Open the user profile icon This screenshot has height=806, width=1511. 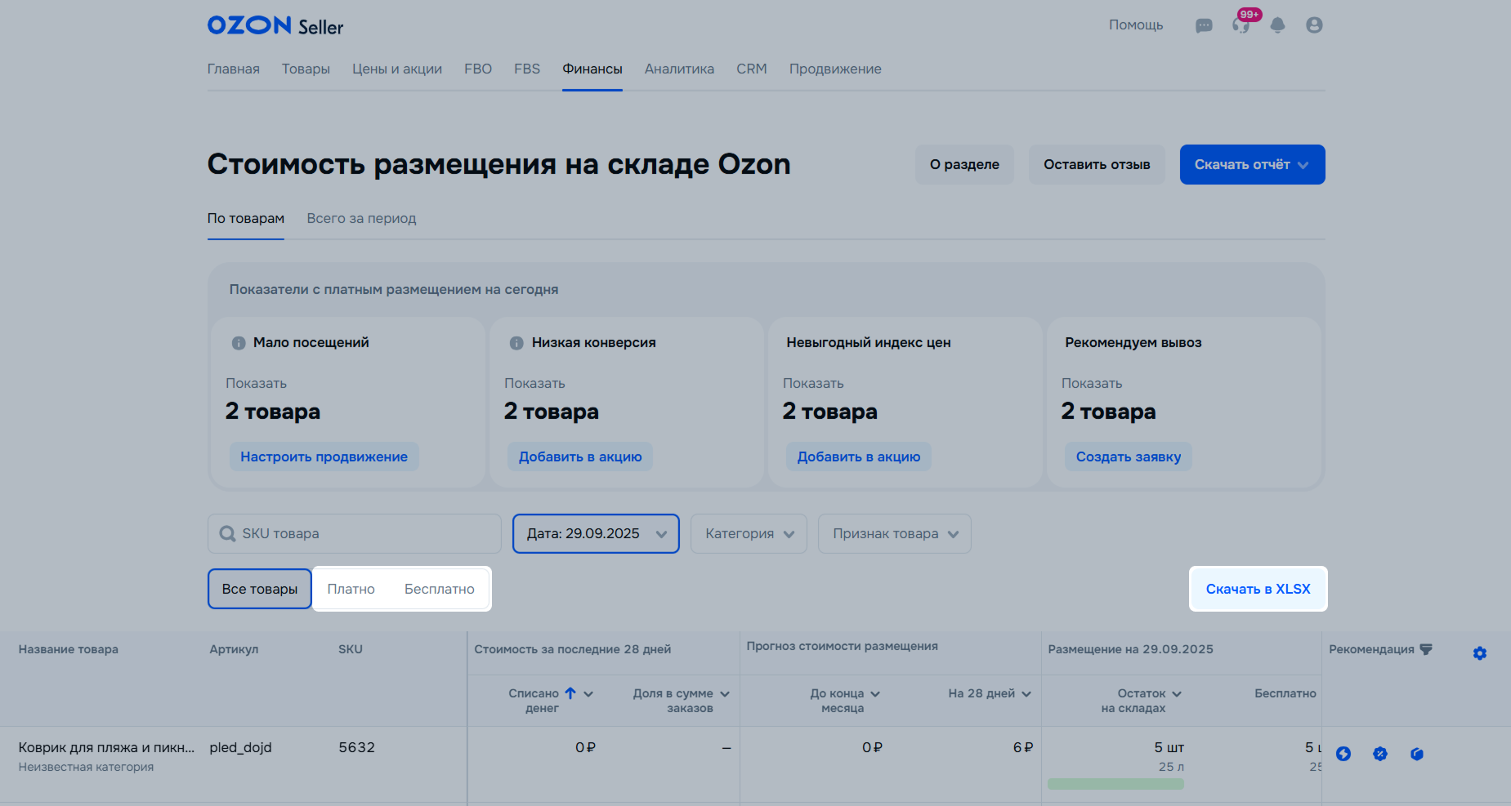tap(1314, 25)
